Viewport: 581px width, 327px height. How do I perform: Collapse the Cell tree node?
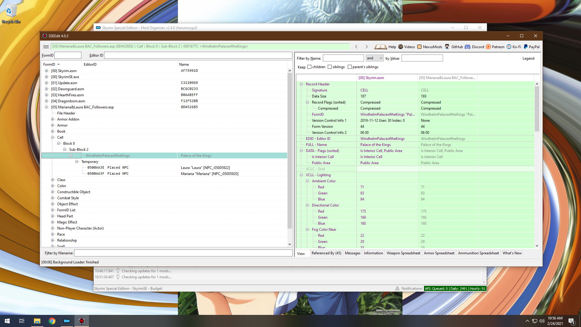click(52, 137)
